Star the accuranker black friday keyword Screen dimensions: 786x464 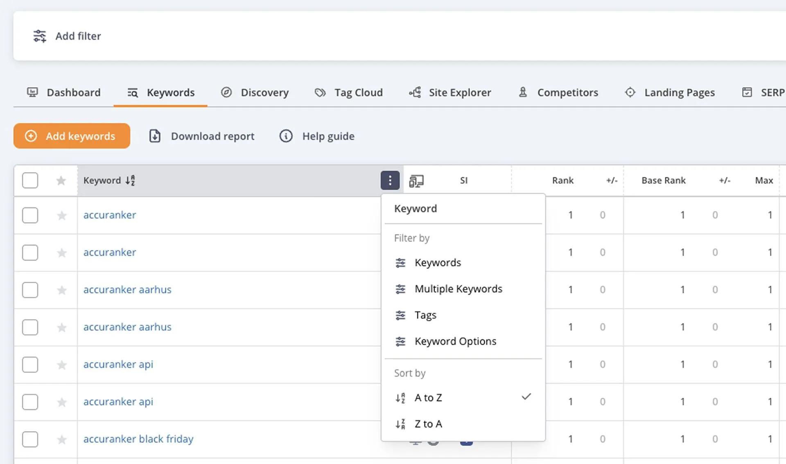pos(62,439)
